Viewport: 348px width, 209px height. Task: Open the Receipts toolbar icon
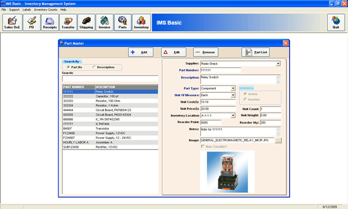click(x=50, y=22)
